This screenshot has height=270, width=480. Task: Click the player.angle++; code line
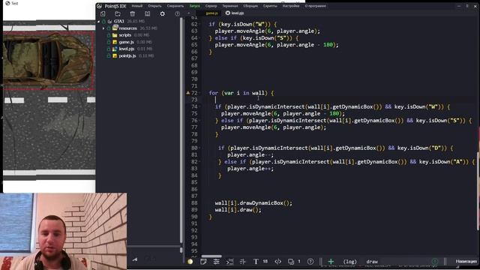pos(250,169)
